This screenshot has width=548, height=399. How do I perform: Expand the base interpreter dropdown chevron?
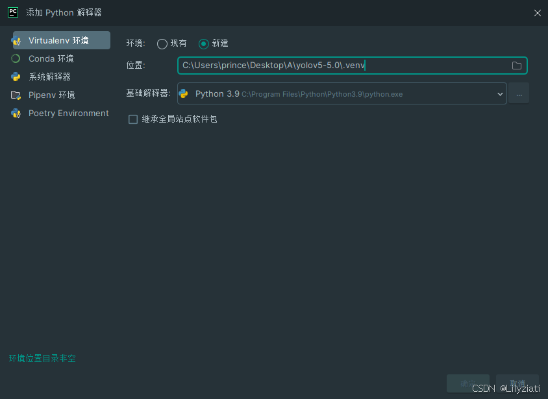(500, 94)
